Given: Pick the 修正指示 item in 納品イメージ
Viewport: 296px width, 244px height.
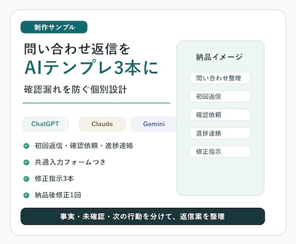Looking at the screenshot, I should click(220, 152).
